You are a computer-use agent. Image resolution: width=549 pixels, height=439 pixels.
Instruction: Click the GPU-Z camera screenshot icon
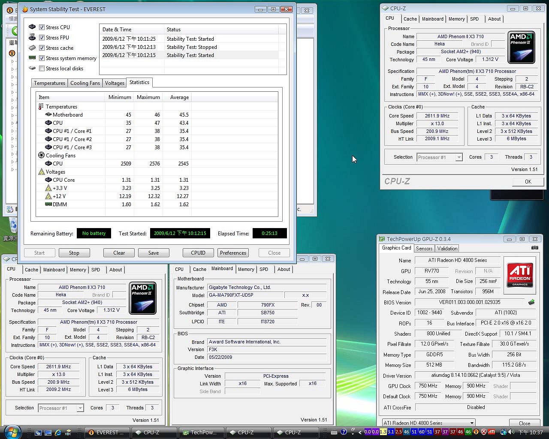534,248
